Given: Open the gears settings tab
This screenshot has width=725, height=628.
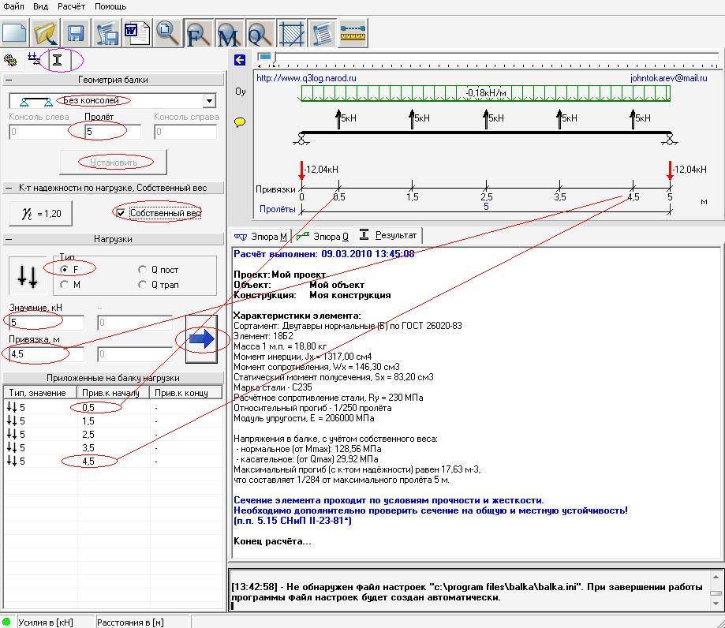Looking at the screenshot, I should 10,60.
